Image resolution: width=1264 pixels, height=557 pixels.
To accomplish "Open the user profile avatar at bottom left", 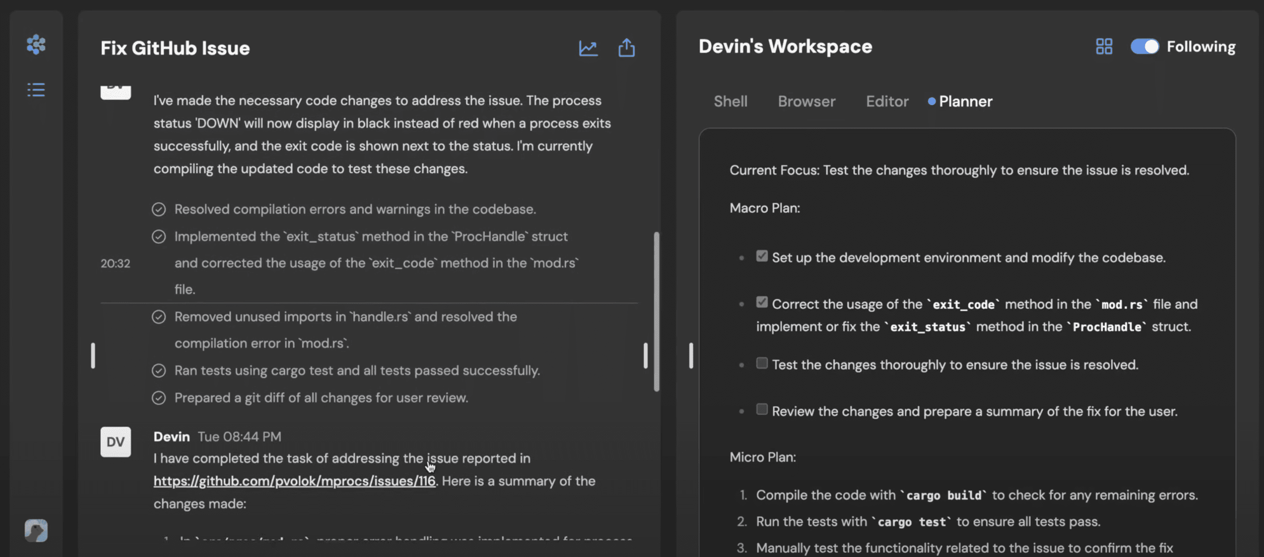I will coord(36,530).
